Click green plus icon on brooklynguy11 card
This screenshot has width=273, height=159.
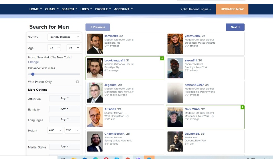pyautogui.click(x=162, y=58)
